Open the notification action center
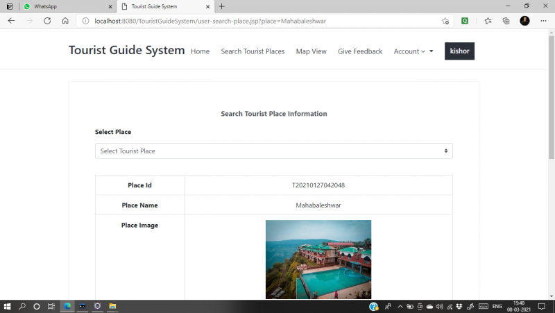This screenshot has width=555, height=313. pos(542,307)
